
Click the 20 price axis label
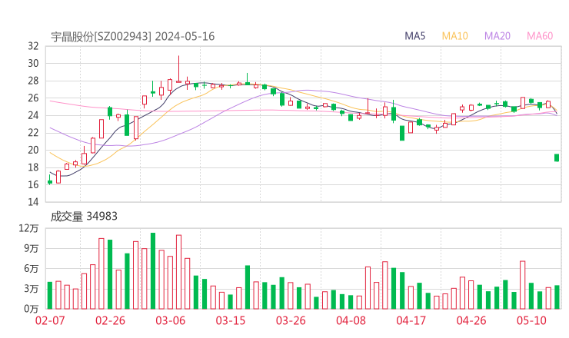click(x=33, y=150)
